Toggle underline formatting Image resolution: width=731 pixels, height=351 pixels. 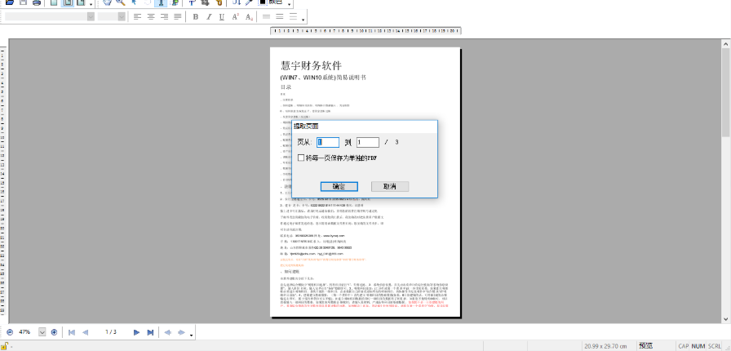pos(222,17)
